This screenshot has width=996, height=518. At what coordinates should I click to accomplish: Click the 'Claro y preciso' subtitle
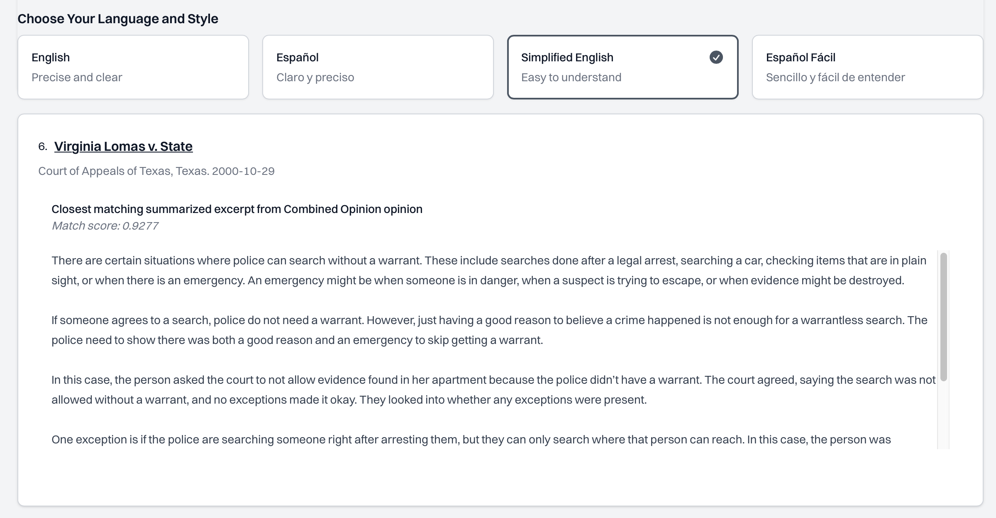point(315,77)
